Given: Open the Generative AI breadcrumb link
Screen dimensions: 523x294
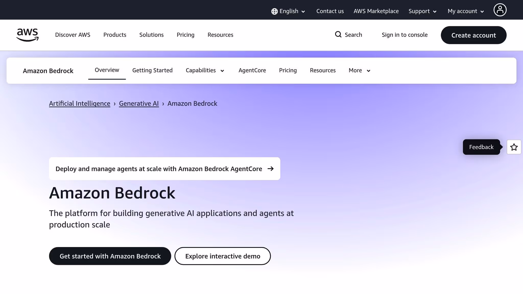Looking at the screenshot, I should coord(139,103).
